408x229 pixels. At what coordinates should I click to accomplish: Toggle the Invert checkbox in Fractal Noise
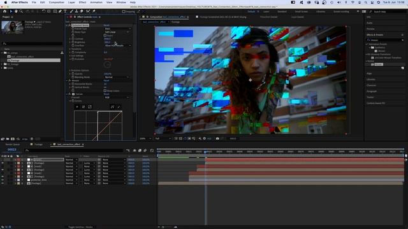pyautogui.click(x=105, y=36)
